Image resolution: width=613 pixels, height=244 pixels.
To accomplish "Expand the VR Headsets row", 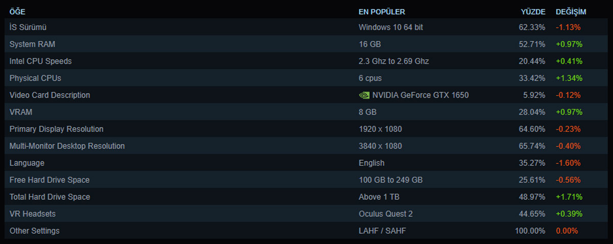I will tap(306, 214).
